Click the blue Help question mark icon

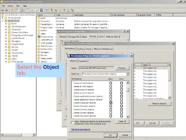tap(42, 10)
